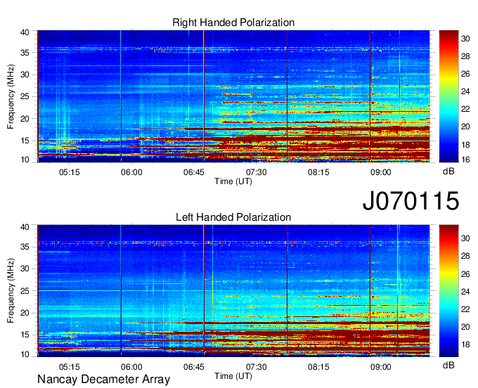This screenshot has width=478, height=388.
Task: Click the 05:15 tick on the top time axis
Action: pos(69,172)
